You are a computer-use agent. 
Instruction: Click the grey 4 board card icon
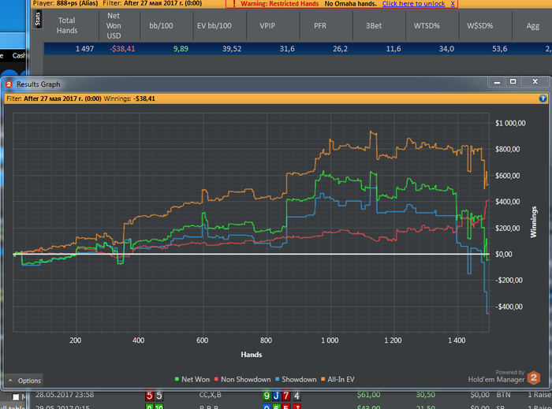pyautogui.click(x=297, y=396)
